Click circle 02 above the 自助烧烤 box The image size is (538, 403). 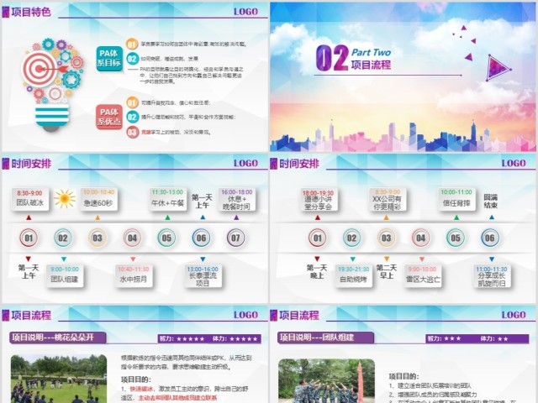(x=351, y=238)
